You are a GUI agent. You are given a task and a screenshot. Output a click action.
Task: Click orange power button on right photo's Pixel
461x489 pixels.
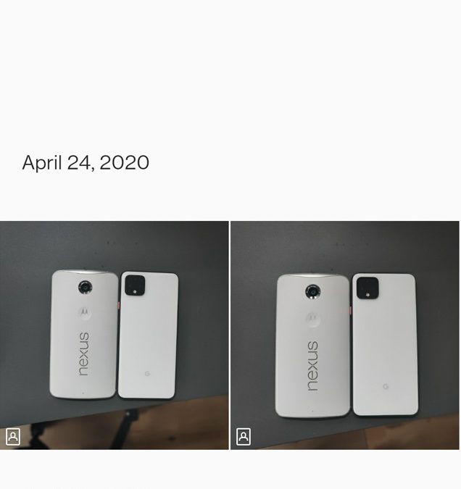351,310
